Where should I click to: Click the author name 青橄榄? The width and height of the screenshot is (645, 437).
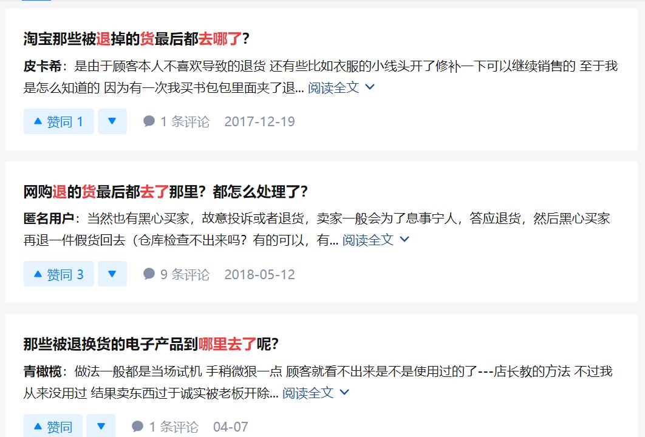(43, 371)
